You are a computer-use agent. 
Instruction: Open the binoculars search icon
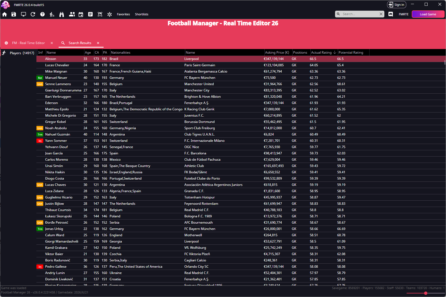(62, 14)
